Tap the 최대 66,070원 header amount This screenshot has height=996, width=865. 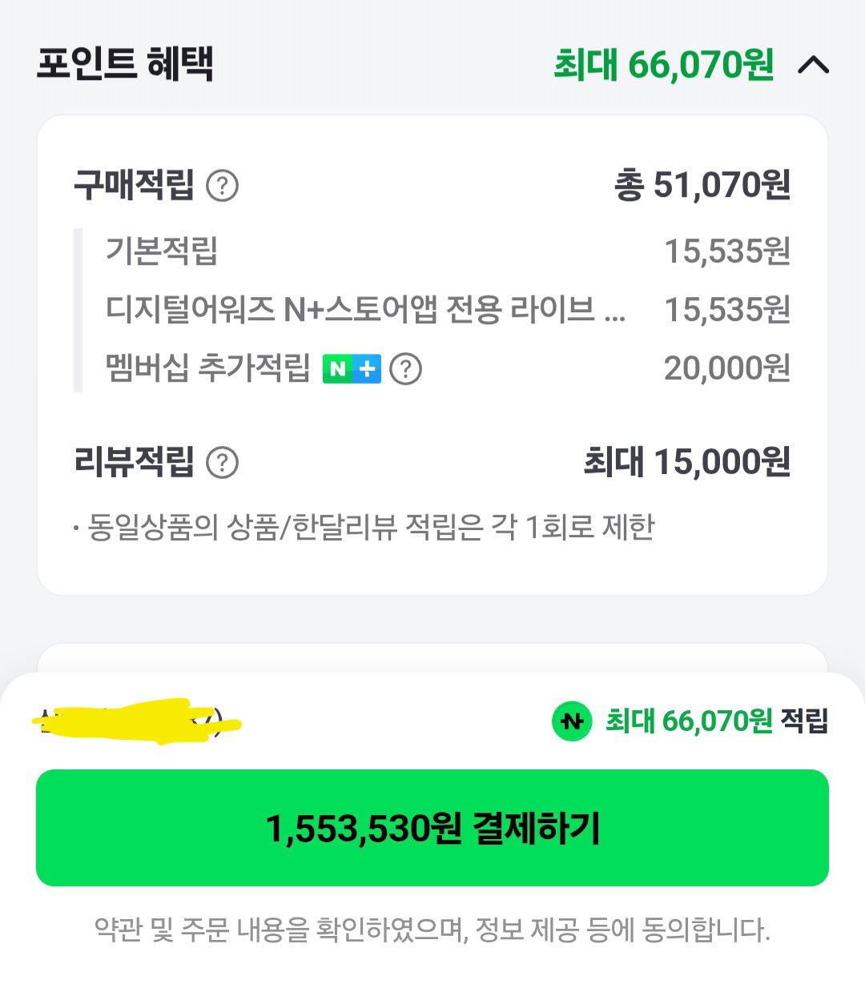click(x=664, y=64)
